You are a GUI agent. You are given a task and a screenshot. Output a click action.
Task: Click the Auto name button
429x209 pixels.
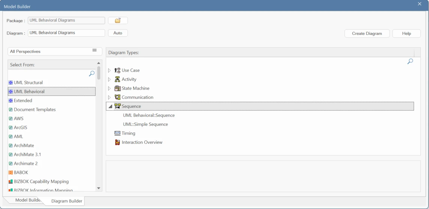[x=118, y=33]
